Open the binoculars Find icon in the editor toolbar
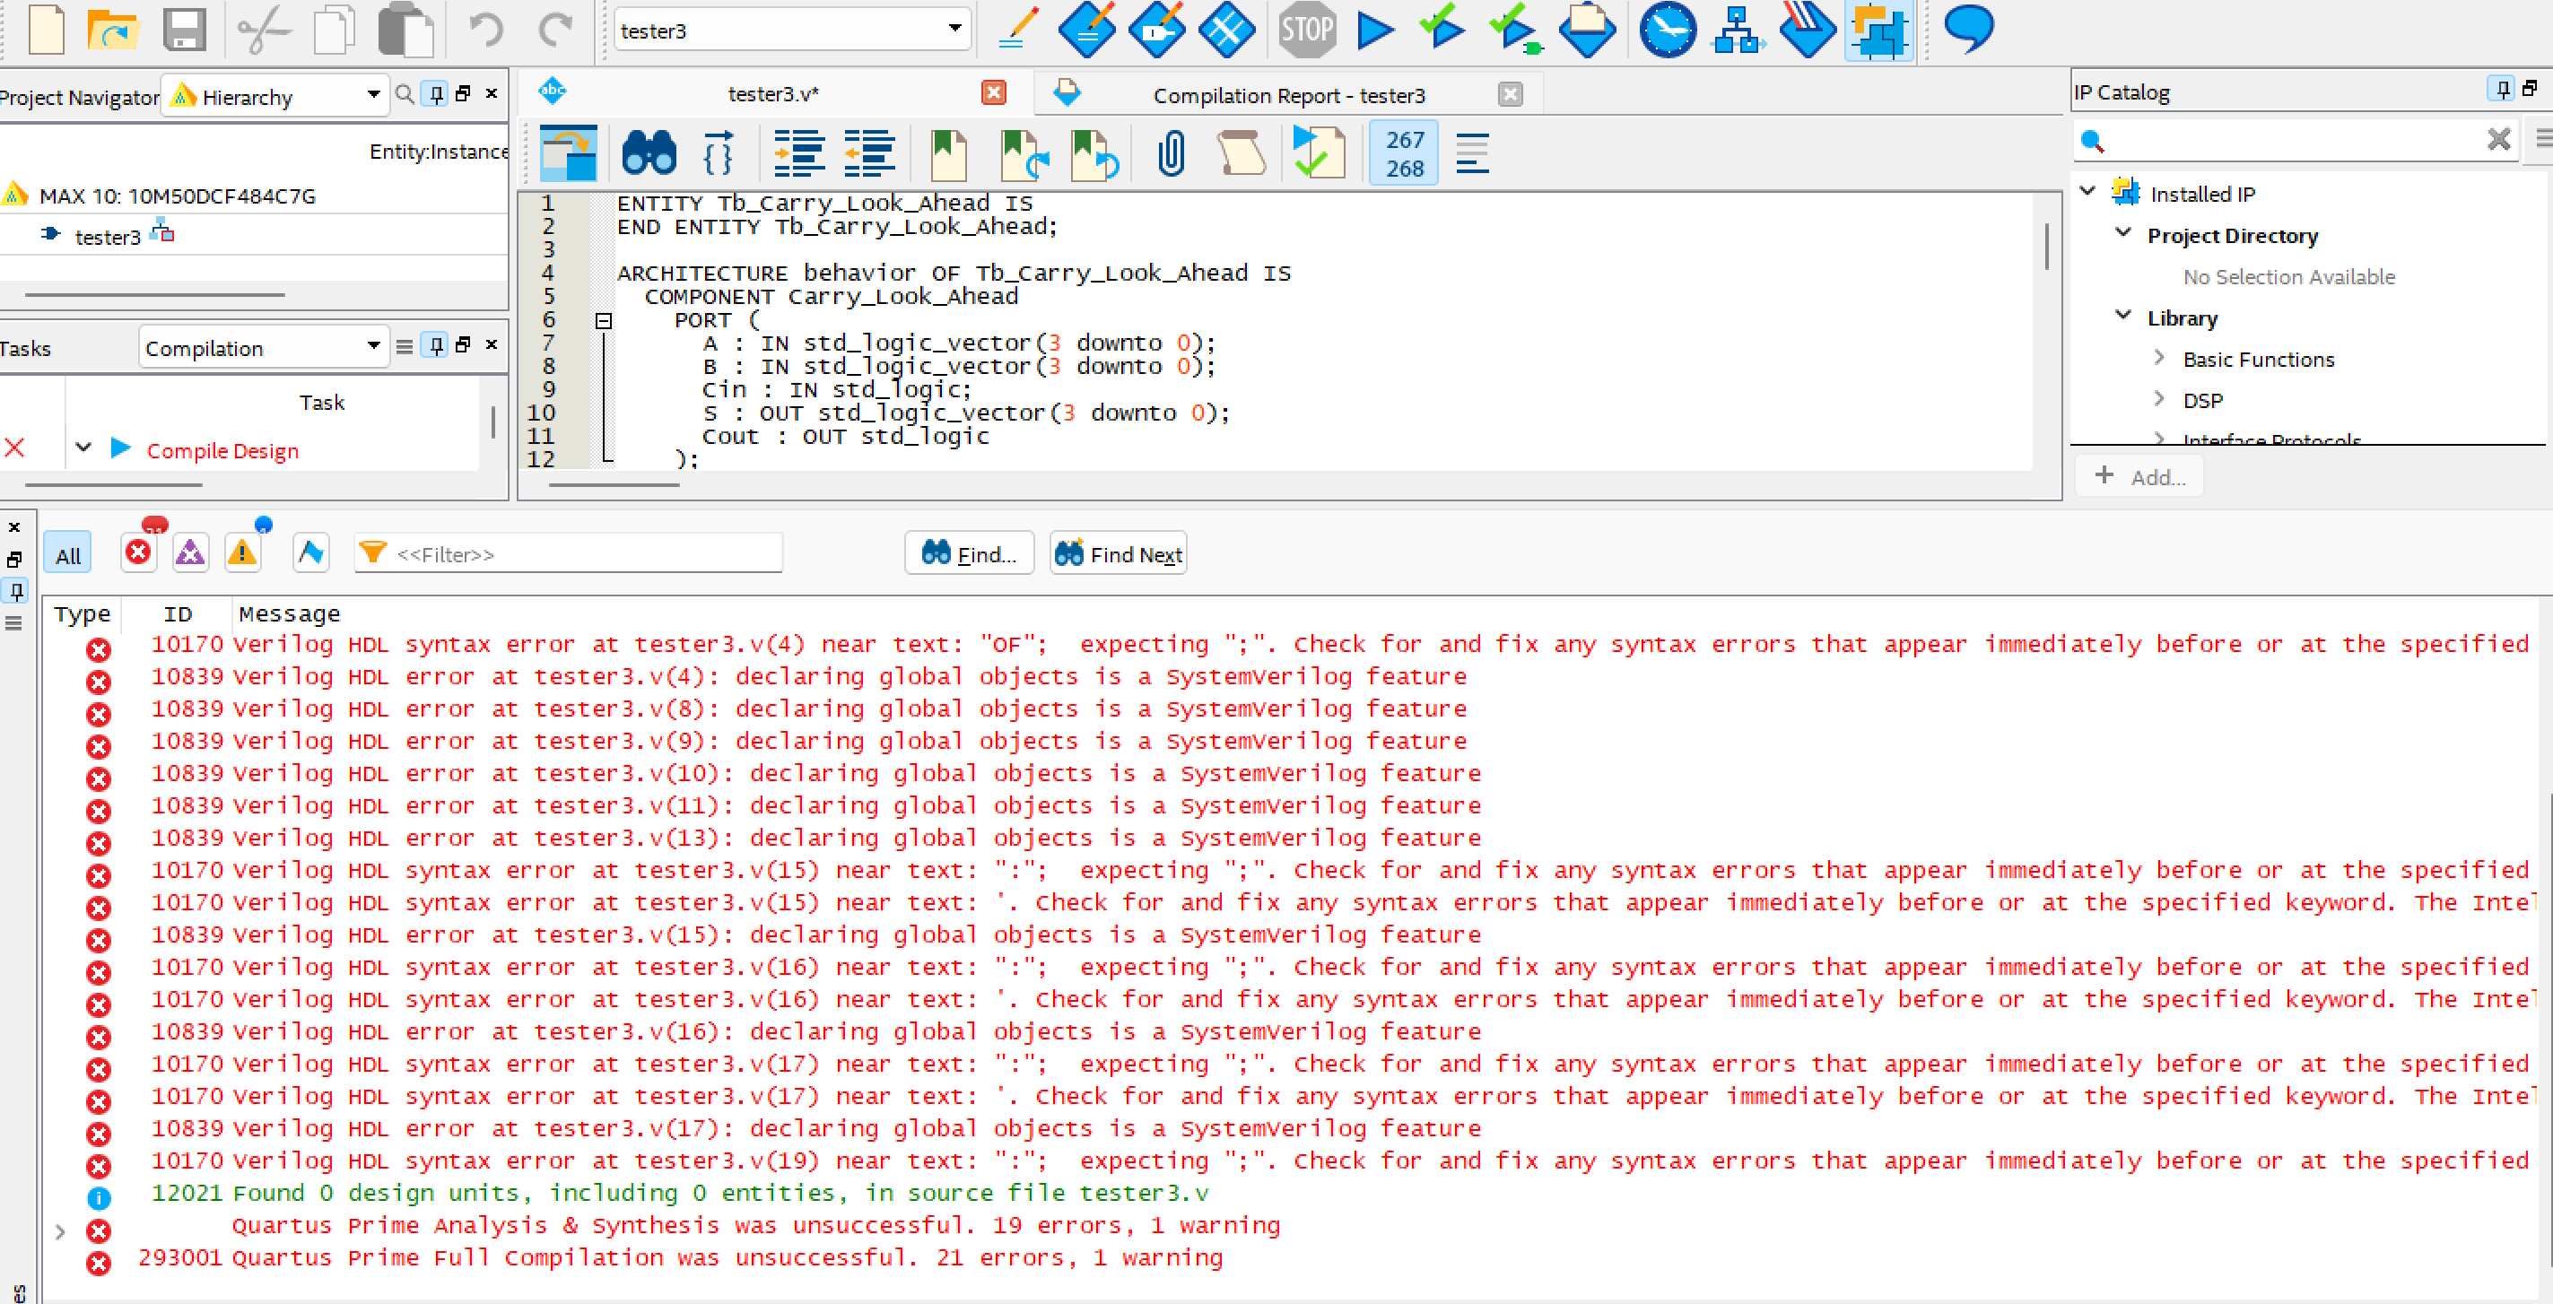Viewport: 2553px width, 1304px height. (649, 153)
